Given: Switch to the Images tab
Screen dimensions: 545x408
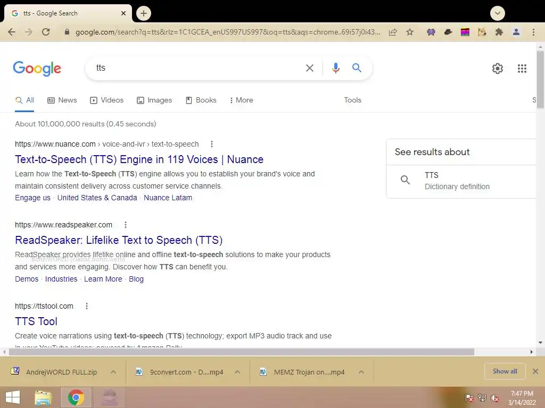Looking at the screenshot, I should coord(154,100).
